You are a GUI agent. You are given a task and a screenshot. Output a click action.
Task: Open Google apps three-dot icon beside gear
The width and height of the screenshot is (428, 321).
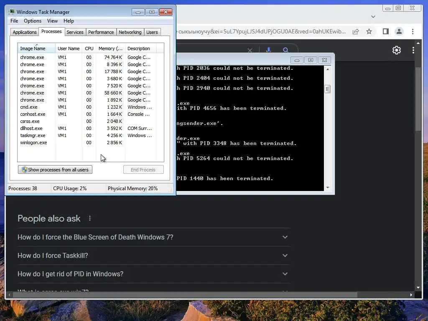(413, 50)
